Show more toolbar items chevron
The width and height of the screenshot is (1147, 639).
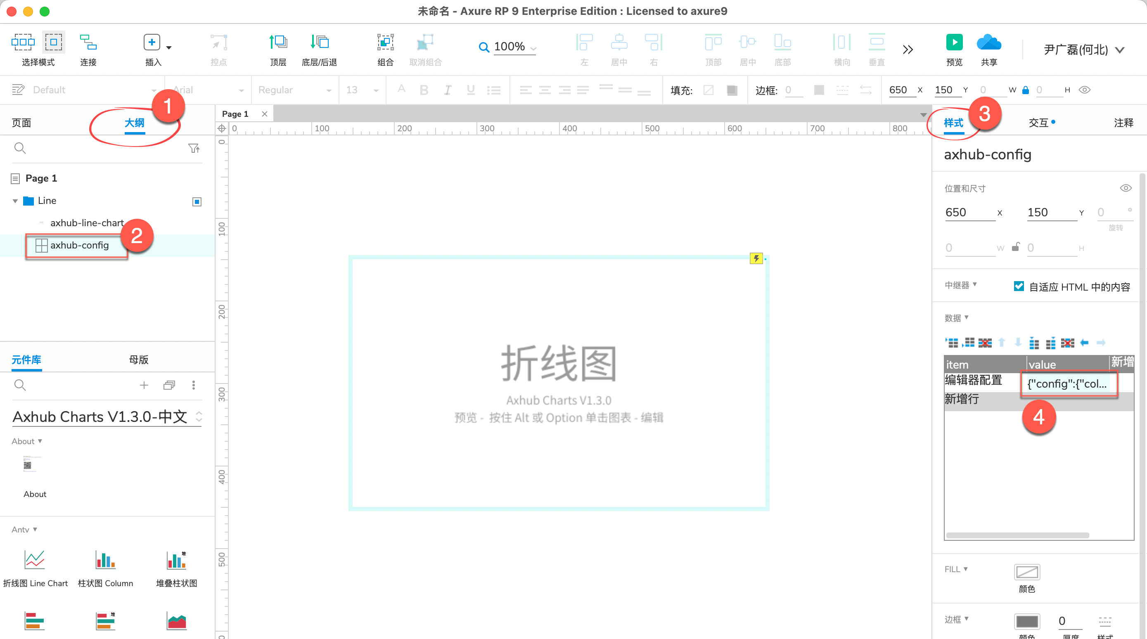(x=908, y=49)
